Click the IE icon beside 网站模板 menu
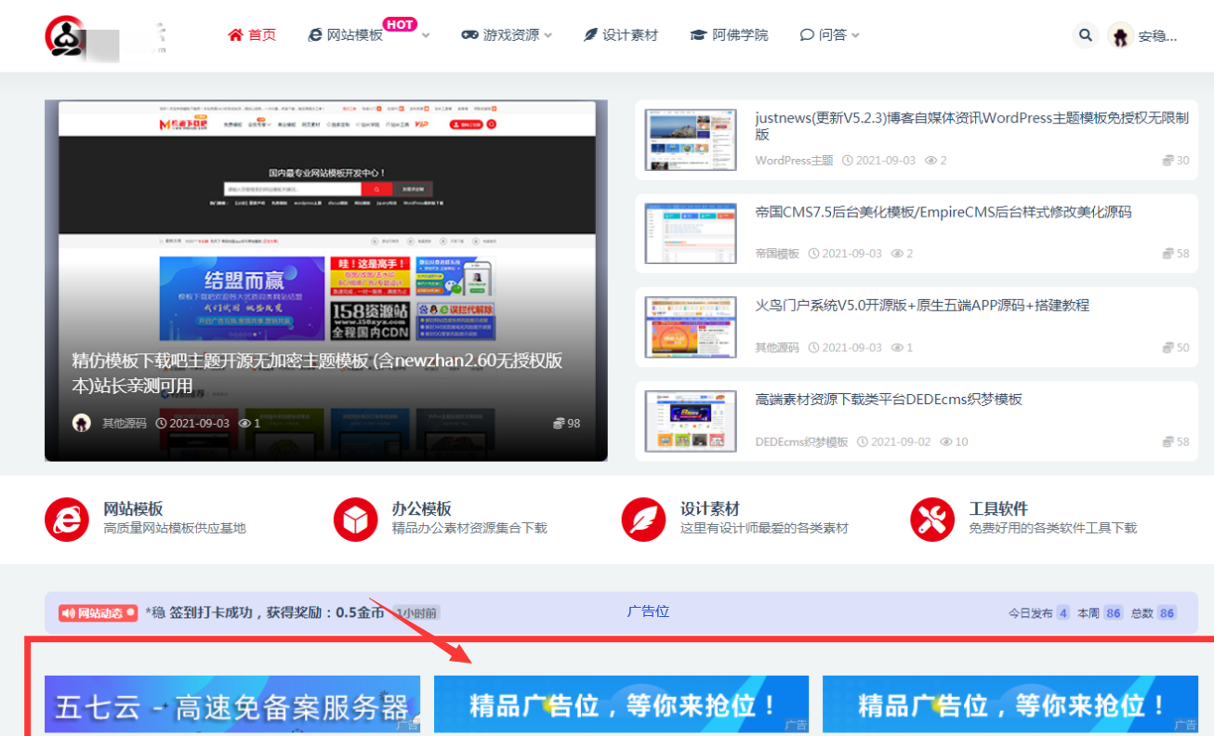 [315, 35]
